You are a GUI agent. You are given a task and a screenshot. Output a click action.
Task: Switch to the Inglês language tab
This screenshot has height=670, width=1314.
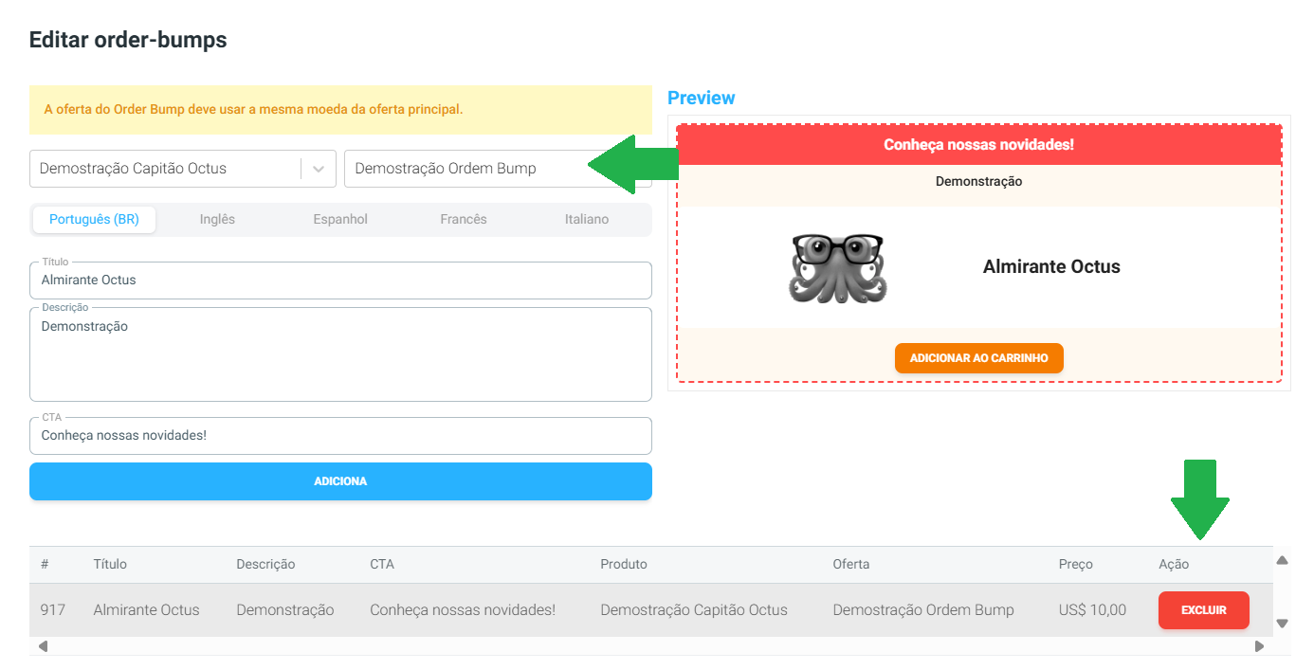[217, 219]
